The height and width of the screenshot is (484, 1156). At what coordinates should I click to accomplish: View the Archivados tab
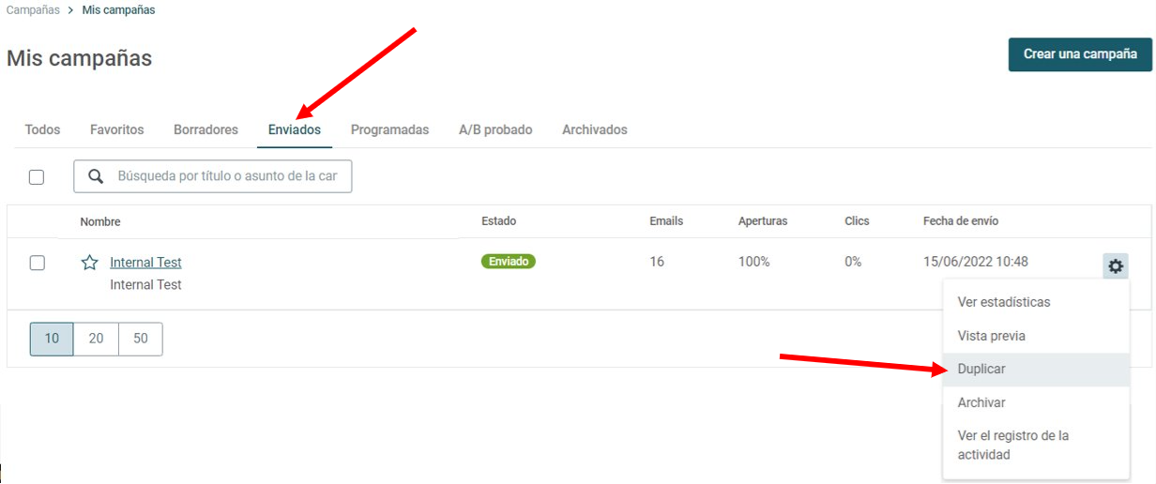click(595, 129)
